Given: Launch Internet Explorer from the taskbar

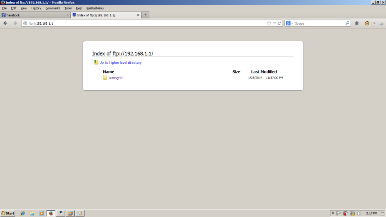Looking at the screenshot, I should pos(22,213).
